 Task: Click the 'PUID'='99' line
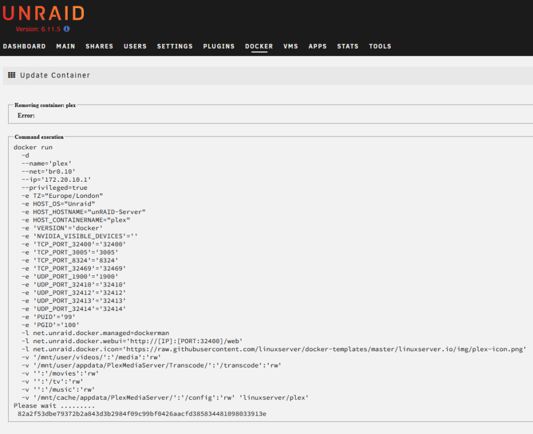tap(48, 317)
